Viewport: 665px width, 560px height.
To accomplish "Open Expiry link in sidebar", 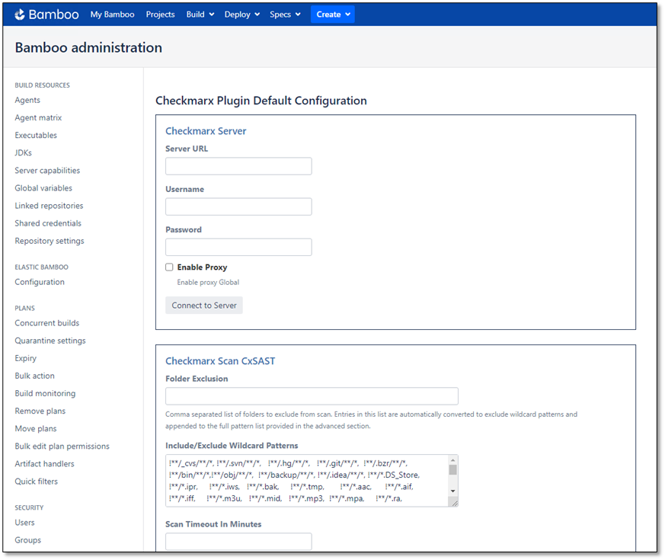I will [25, 359].
